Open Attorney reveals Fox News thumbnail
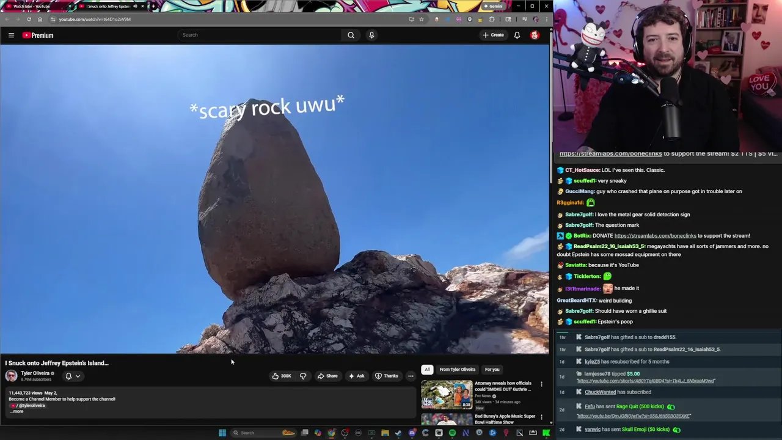 click(x=447, y=395)
